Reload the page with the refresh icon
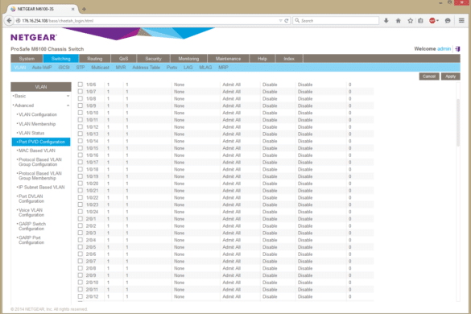Screen dimensions: 471x314 point(287,21)
